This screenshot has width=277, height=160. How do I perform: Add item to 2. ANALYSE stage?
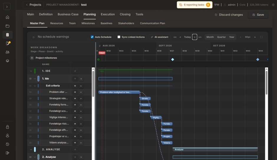75,150
